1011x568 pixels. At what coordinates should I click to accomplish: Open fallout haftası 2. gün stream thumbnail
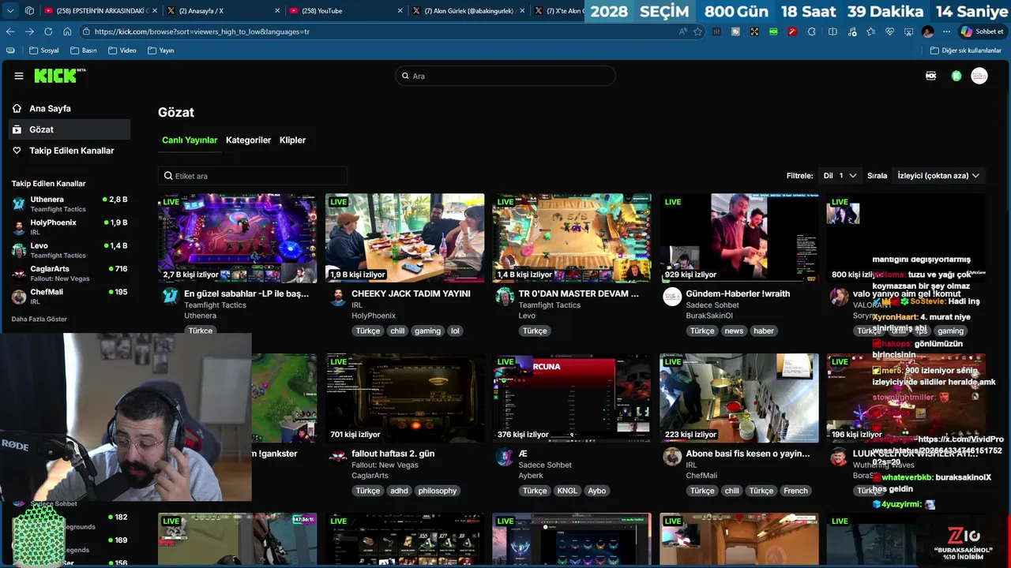[404, 398]
